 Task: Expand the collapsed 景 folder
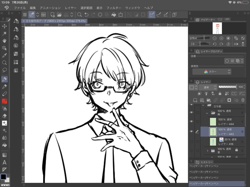point(207,151)
